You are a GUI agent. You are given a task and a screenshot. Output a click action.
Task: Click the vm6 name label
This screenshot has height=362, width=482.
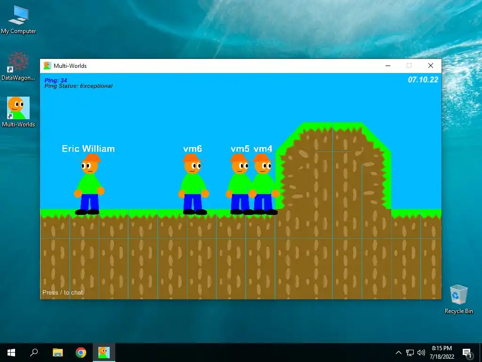coord(193,148)
